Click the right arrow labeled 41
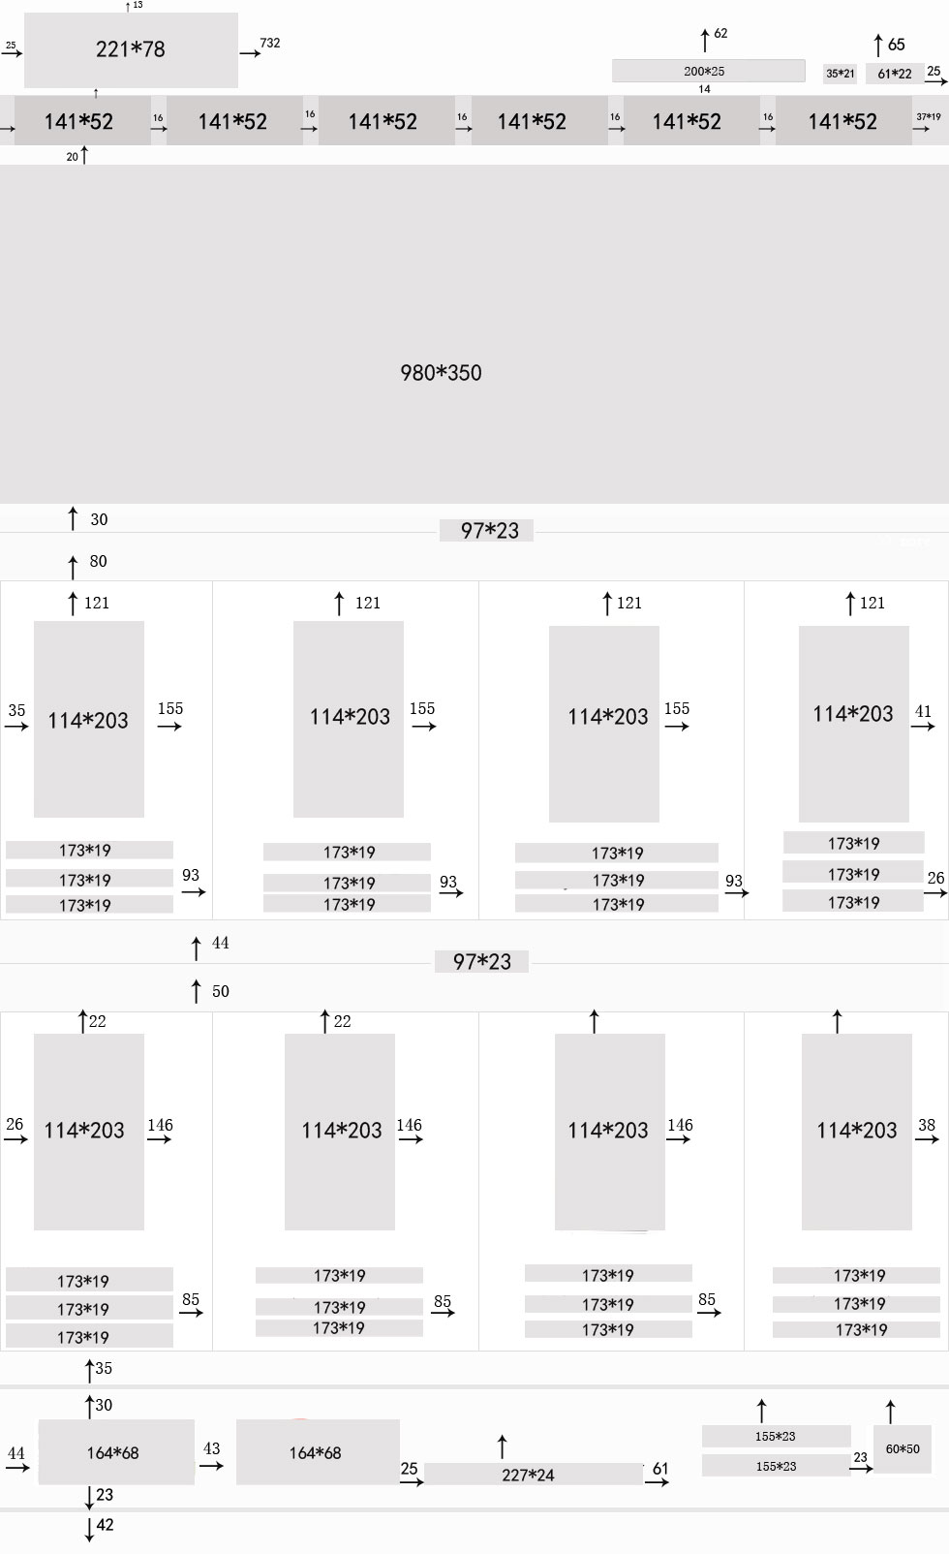The width and height of the screenshot is (949, 1554). pos(923,726)
